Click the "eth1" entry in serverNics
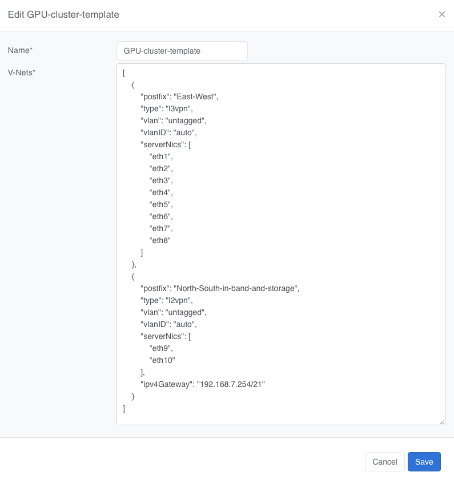 coord(160,156)
